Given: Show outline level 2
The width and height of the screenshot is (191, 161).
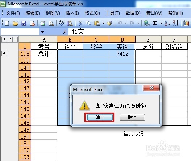Looking at the screenshot, I should pos(10,39).
